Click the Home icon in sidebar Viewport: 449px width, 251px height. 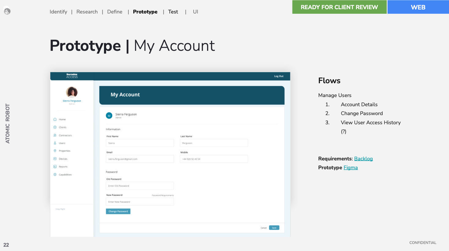click(x=55, y=119)
